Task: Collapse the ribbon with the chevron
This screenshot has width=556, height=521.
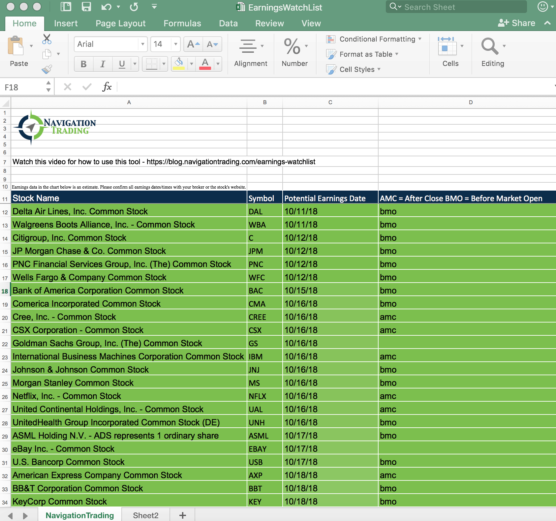Action: pyautogui.click(x=547, y=23)
